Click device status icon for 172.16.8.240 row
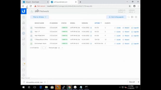161x90 pixels. 31,28
